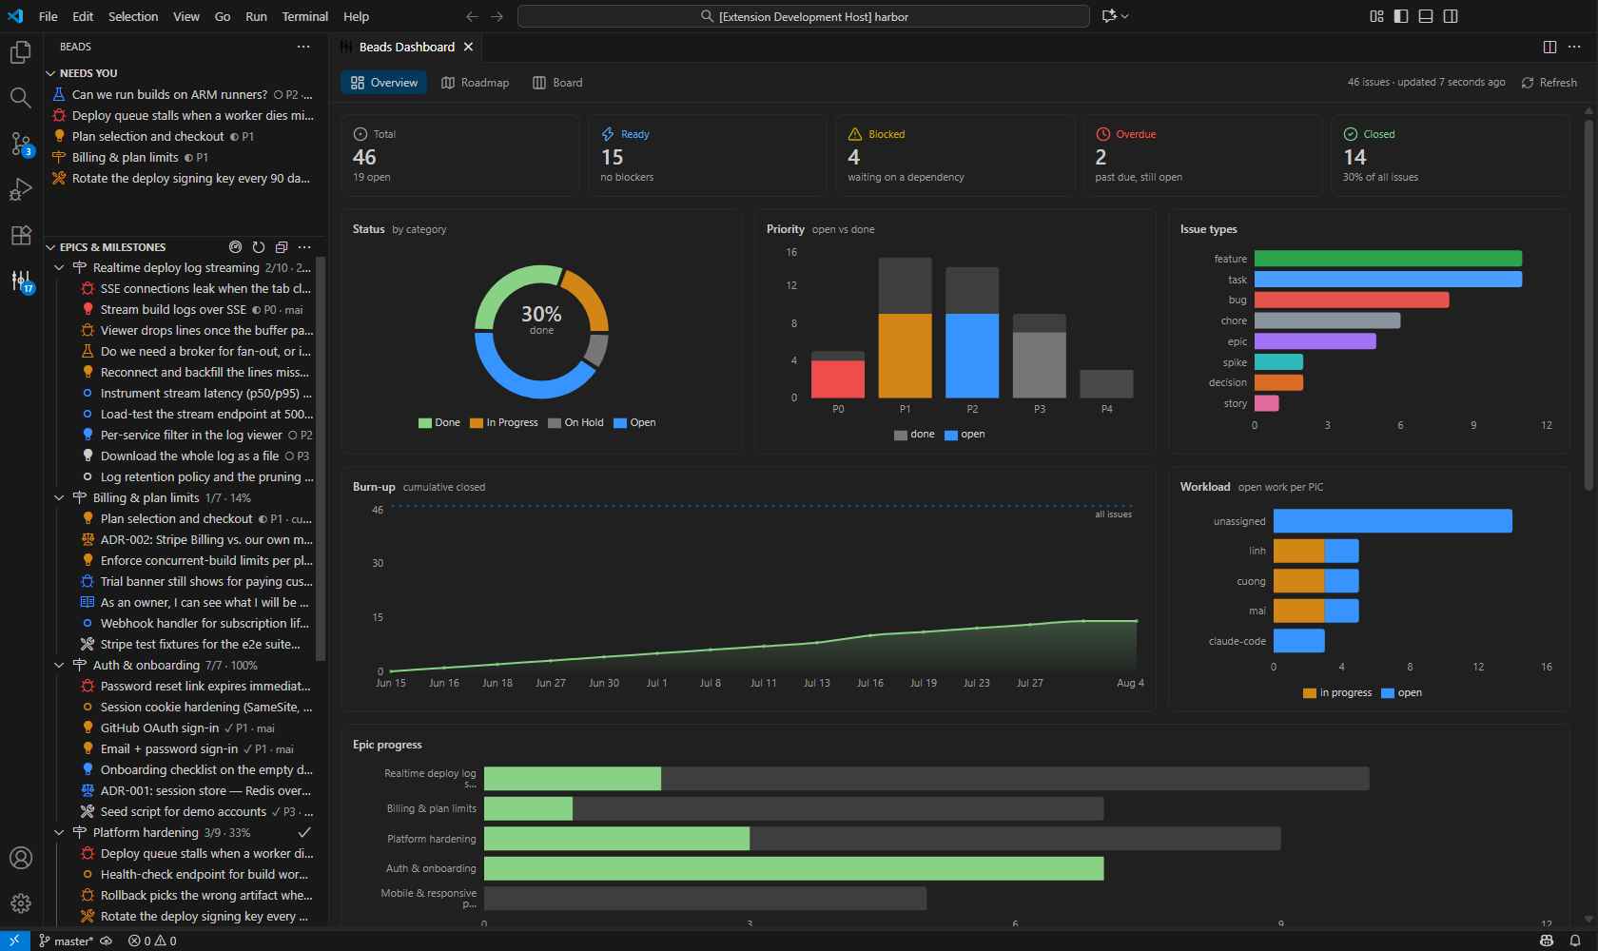The image size is (1598, 951).
Task: Go back using the navigation arrow
Action: pos(472,16)
